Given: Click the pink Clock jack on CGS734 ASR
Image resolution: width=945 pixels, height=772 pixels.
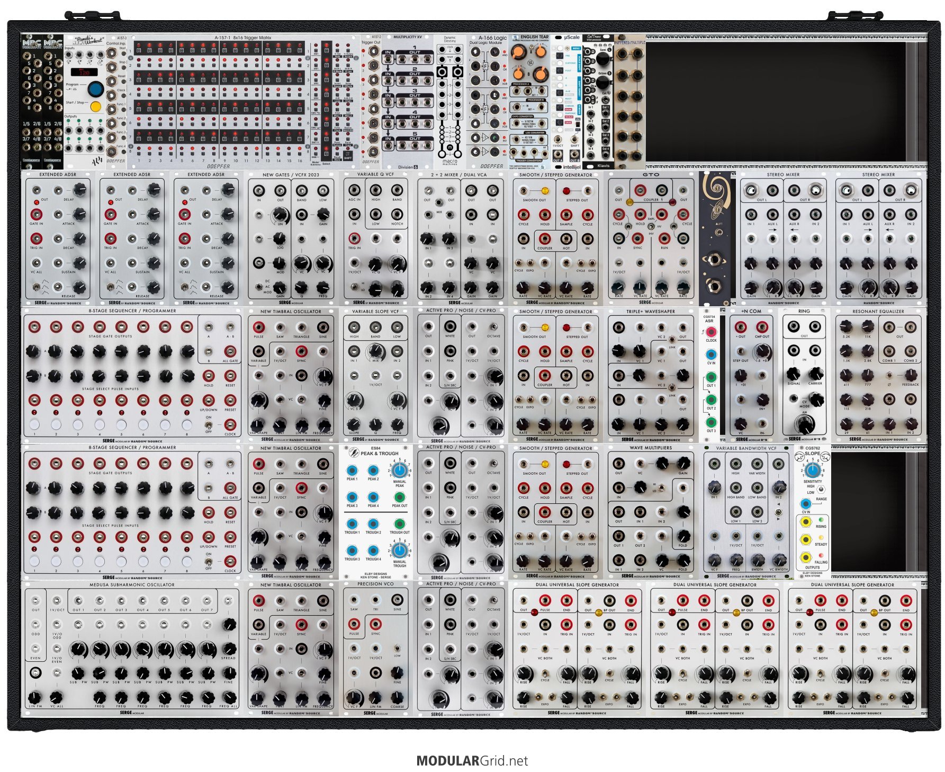Looking at the screenshot, I should point(711,332).
